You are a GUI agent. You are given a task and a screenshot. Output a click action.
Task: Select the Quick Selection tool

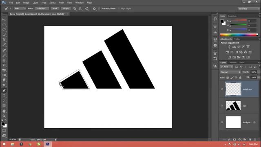(4, 35)
